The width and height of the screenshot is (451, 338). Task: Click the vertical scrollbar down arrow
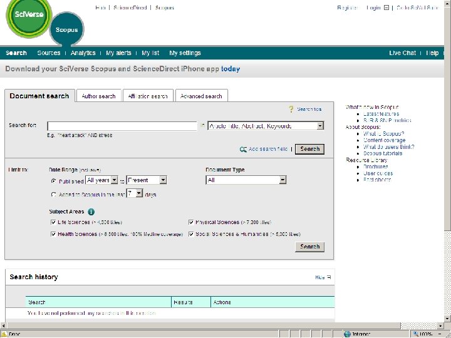pos(447,319)
